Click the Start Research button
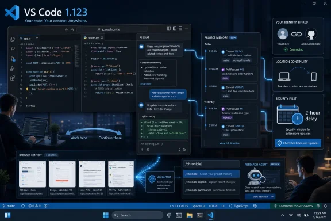The width and height of the screenshot is (331, 221). pyautogui.click(x=260, y=197)
